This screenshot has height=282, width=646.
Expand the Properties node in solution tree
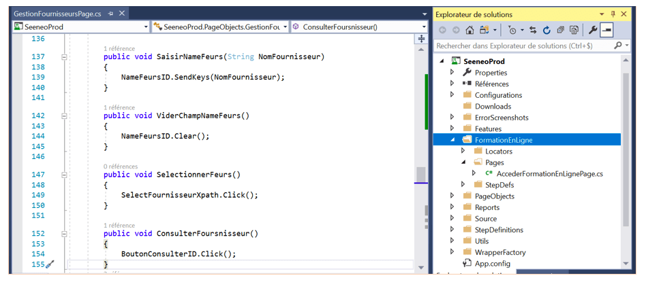[x=452, y=72]
